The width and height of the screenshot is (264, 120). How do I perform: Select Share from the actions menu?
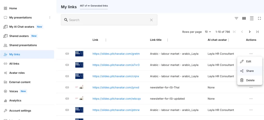pos(250,71)
